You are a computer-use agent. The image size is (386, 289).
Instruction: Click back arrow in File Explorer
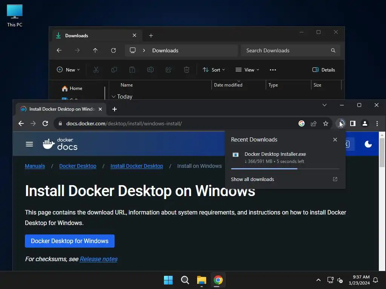point(59,50)
